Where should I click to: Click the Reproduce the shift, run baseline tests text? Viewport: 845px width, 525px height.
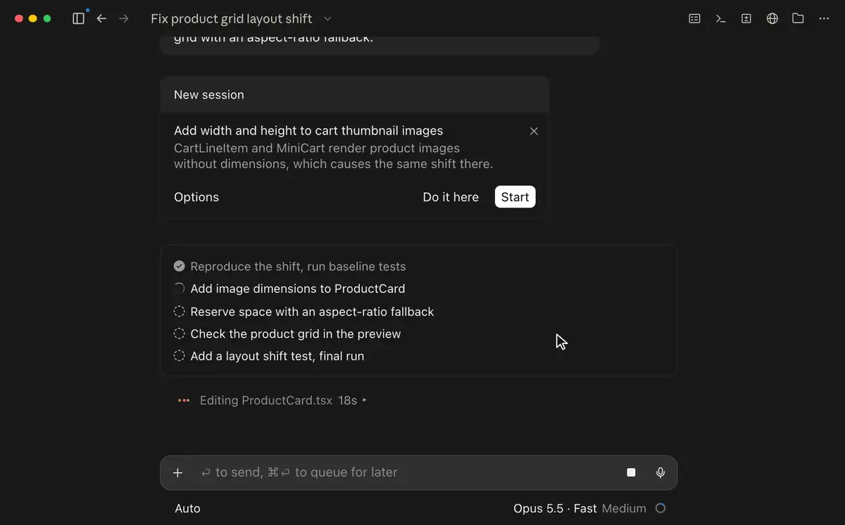click(x=298, y=267)
